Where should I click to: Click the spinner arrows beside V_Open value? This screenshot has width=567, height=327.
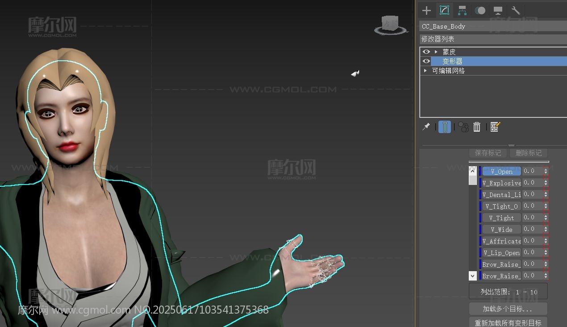546,171
